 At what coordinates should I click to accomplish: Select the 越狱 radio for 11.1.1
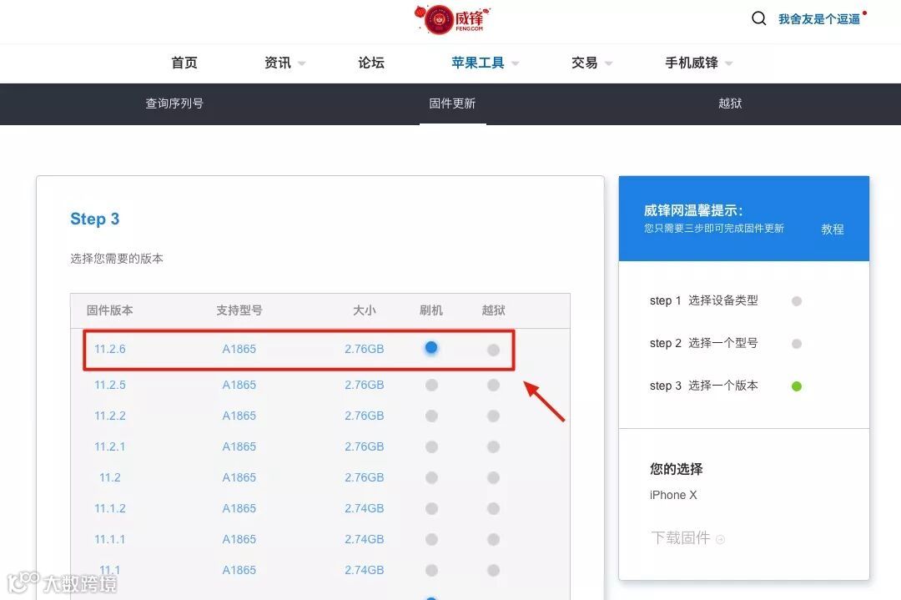tap(493, 540)
